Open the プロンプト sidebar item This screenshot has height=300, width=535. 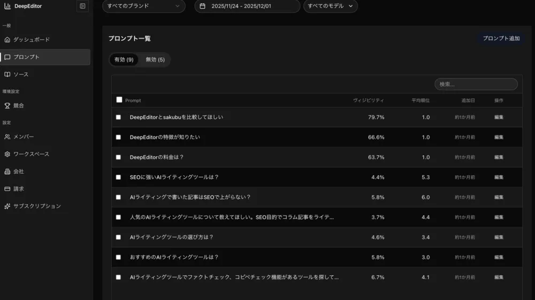point(45,57)
